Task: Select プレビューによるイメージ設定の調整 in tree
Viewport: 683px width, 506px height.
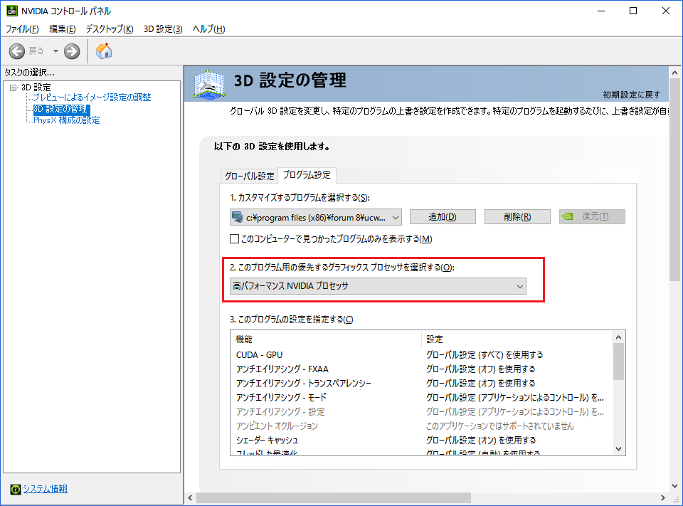Action: 92,97
